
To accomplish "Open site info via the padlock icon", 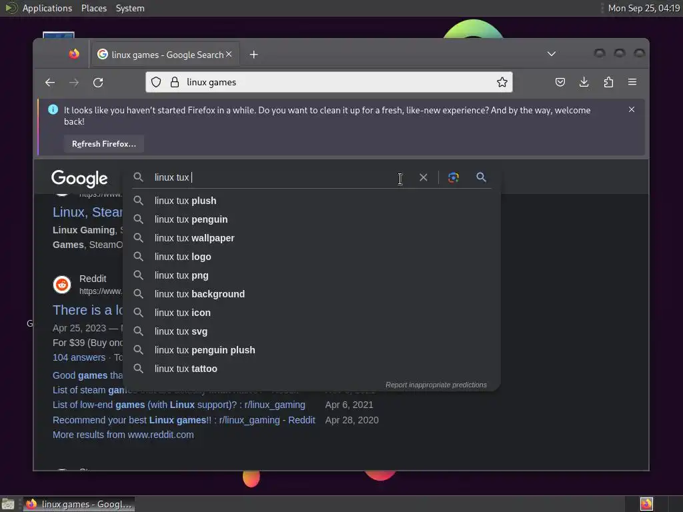I will tap(175, 82).
